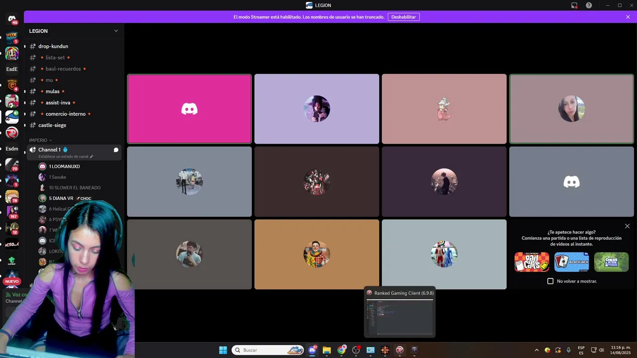This screenshot has height=358, width=637.
Task: Open Ranked Gaming Client taskbar icon
Action: click(x=400, y=350)
